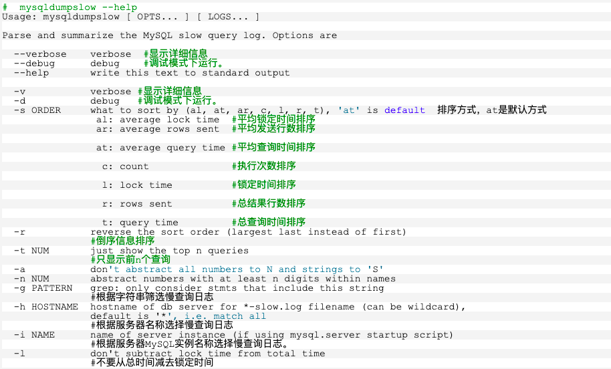Click 'just show the top n queries'

coord(170,251)
